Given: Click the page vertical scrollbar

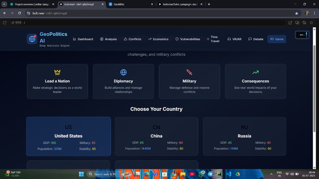Looking at the screenshot, I should click(314, 89).
